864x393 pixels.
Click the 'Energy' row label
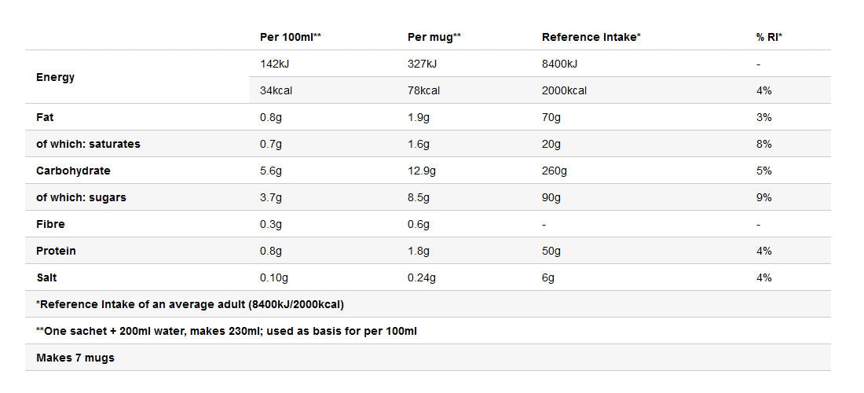[56, 77]
